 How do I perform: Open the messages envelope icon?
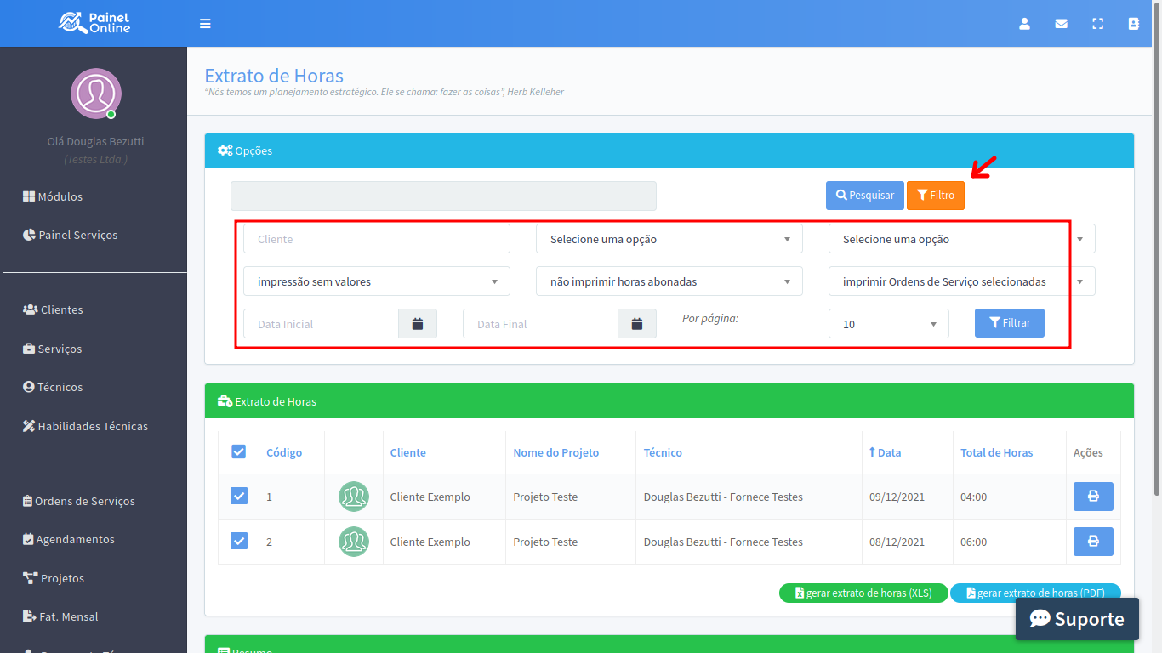point(1062,24)
